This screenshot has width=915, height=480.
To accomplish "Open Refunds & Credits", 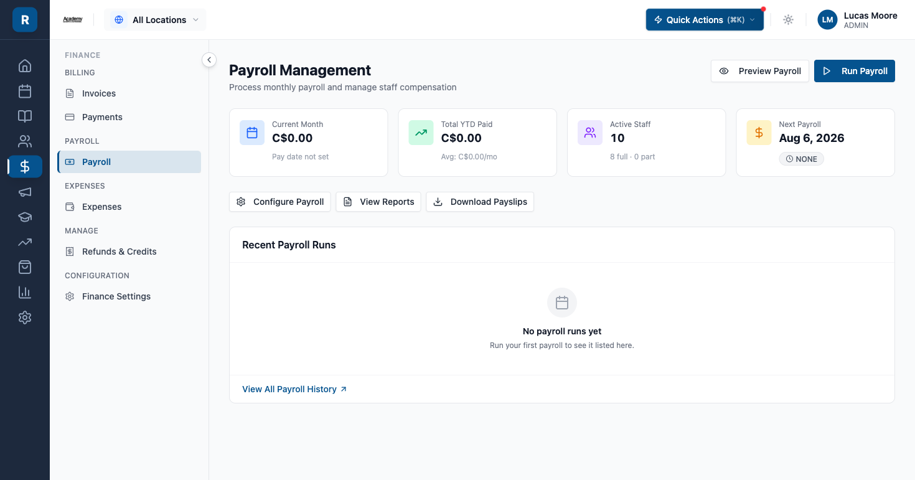I will (x=129, y=252).
